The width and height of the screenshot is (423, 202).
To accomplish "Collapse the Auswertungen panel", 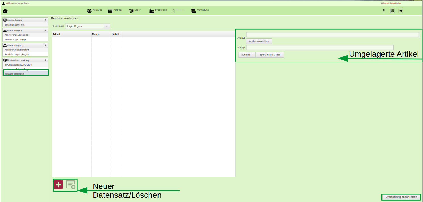I will (x=45, y=20).
